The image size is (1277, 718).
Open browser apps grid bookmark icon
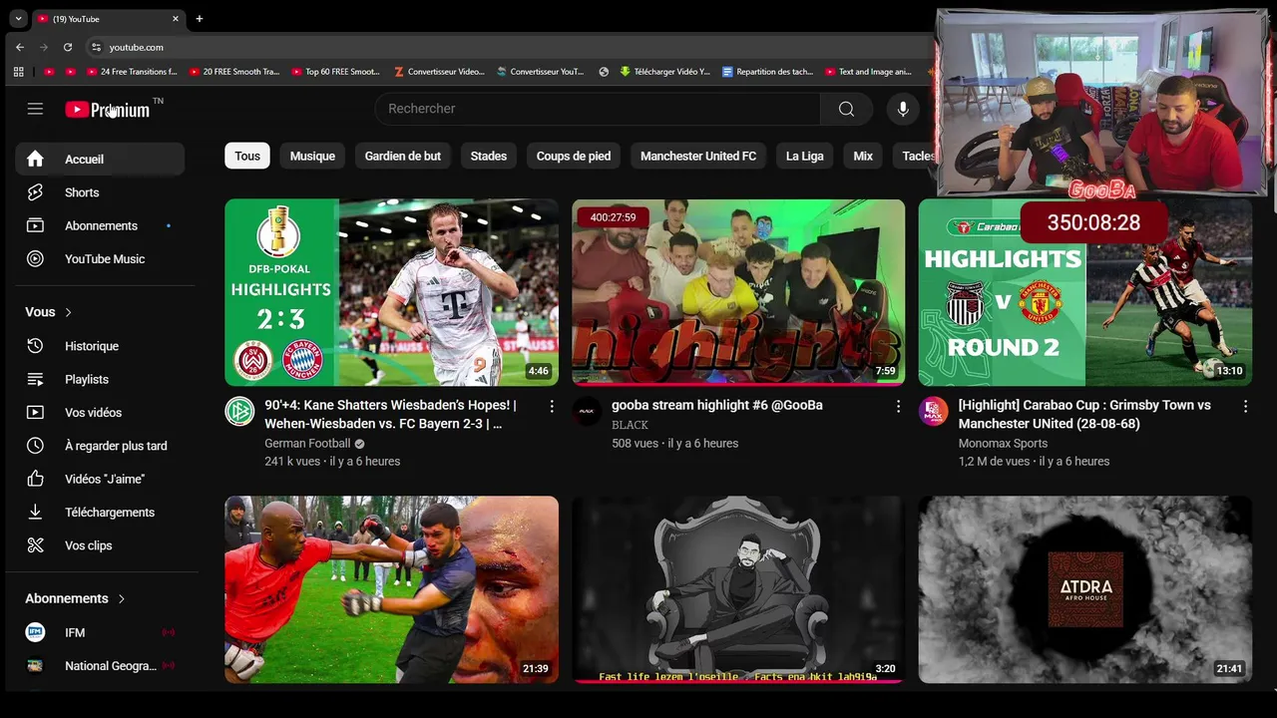(18, 72)
